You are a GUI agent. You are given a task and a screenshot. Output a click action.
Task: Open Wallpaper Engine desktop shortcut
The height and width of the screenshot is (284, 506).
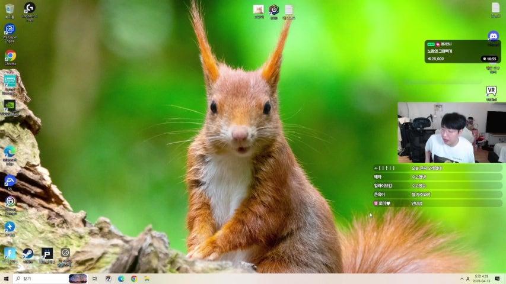[9, 30]
